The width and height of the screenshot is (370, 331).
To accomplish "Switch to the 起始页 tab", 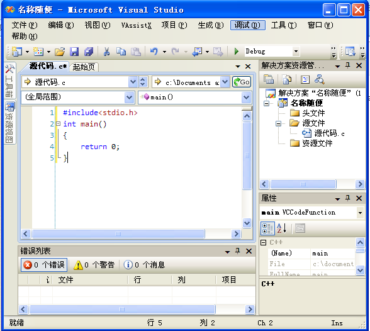I will pos(84,67).
